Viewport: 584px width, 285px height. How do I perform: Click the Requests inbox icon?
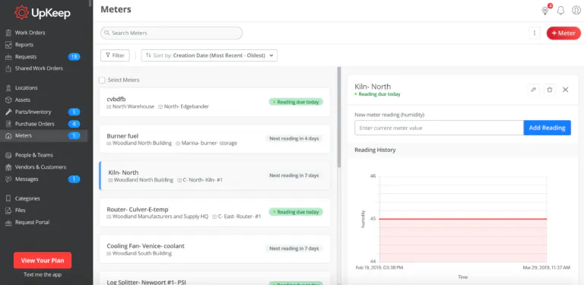click(x=9, y=57)
